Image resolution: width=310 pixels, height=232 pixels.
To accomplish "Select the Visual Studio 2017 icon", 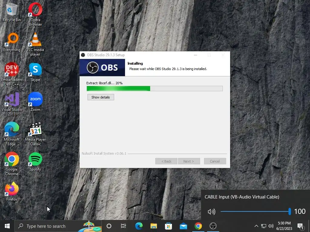I will click(x=12, y=104).
